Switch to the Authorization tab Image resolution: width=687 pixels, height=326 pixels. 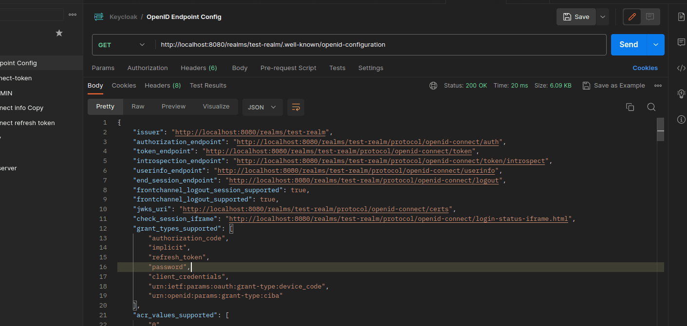pos(148,68)
